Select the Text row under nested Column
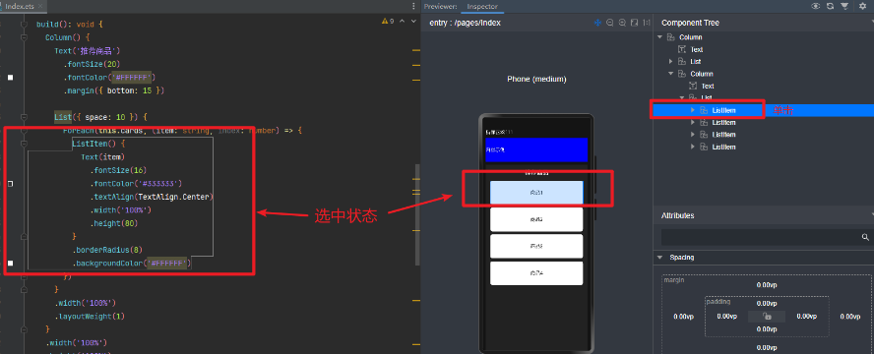 click(763, 86)
